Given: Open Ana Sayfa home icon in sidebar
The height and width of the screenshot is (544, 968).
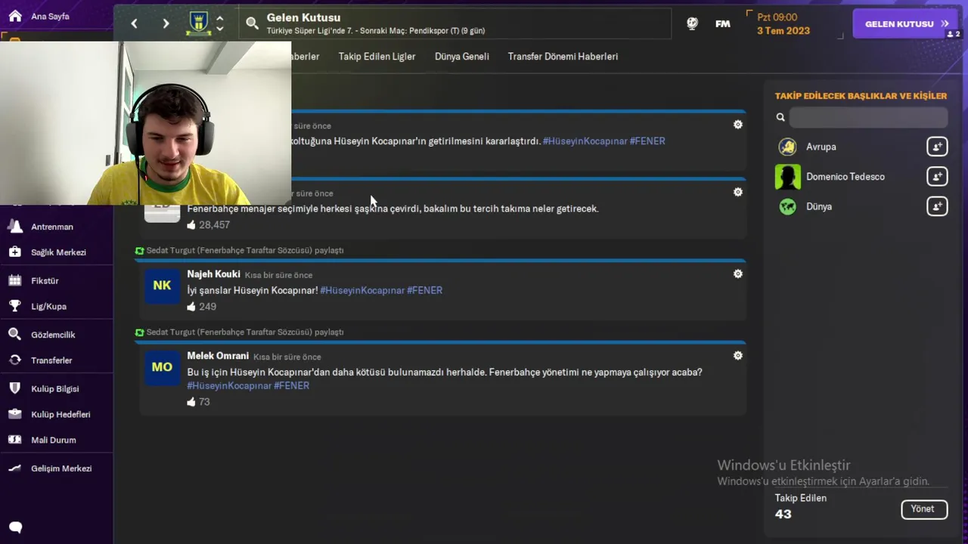Looking at the screenshot, I should [x=15, y=16].
